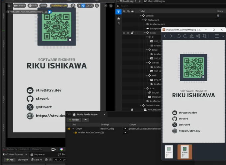Collapse the Output job row
226x165 pixels.
[x=73, y=129]
